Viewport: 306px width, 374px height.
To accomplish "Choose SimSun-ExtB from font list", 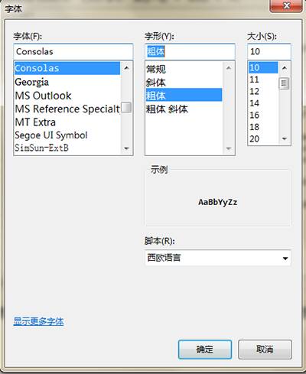I will tap(67, 148).
